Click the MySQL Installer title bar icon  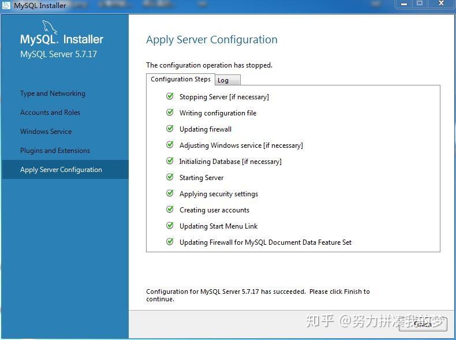tap(6, 5)
